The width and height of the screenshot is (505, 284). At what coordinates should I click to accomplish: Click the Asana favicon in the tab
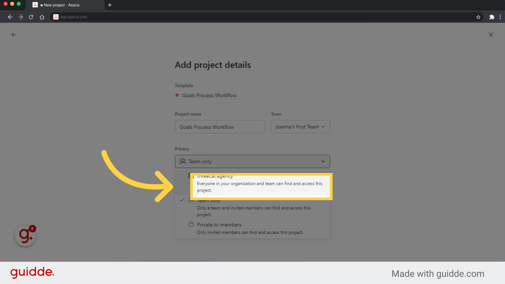click(35, 5)
